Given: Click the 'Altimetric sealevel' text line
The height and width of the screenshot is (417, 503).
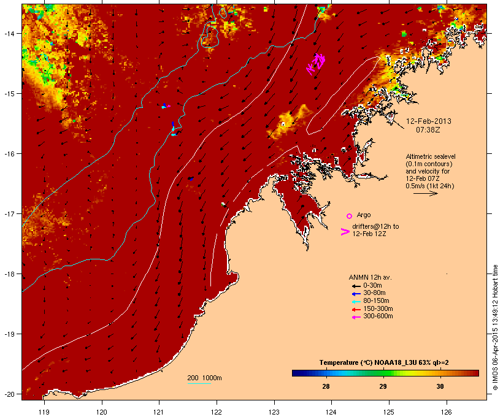Looking at the screenshot, I should click(431, 156).
